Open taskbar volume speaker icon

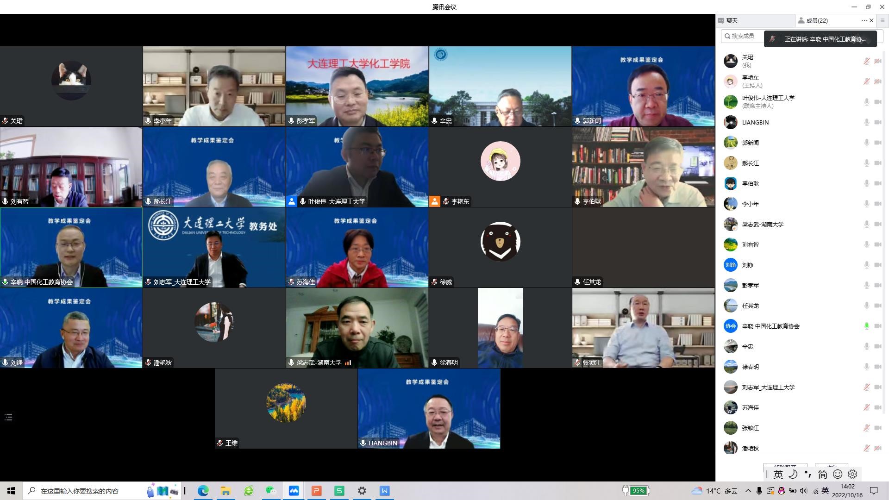[803, 491]
